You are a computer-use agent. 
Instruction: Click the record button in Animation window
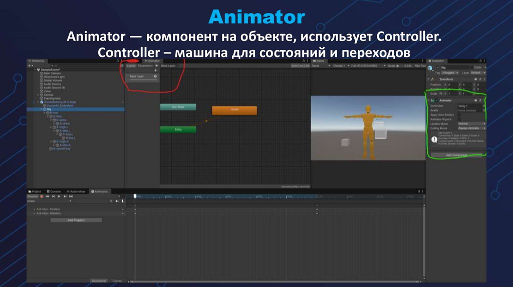(42, 196)
